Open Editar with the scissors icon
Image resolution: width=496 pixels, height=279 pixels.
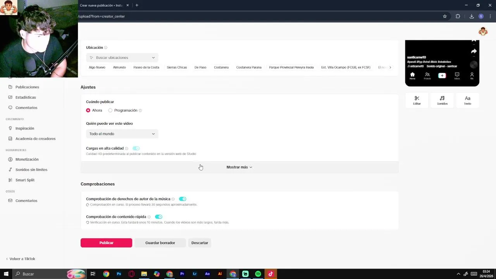(417, 100)
